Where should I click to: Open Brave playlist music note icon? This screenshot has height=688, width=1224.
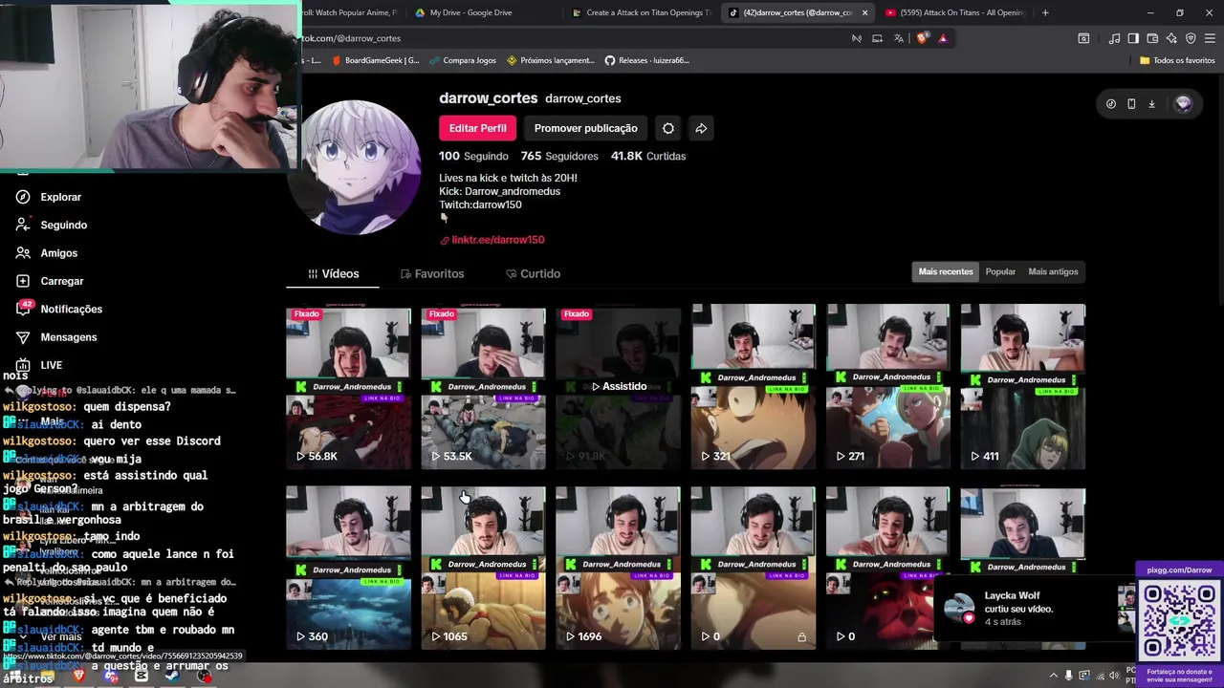click(x=1114, y=38)
